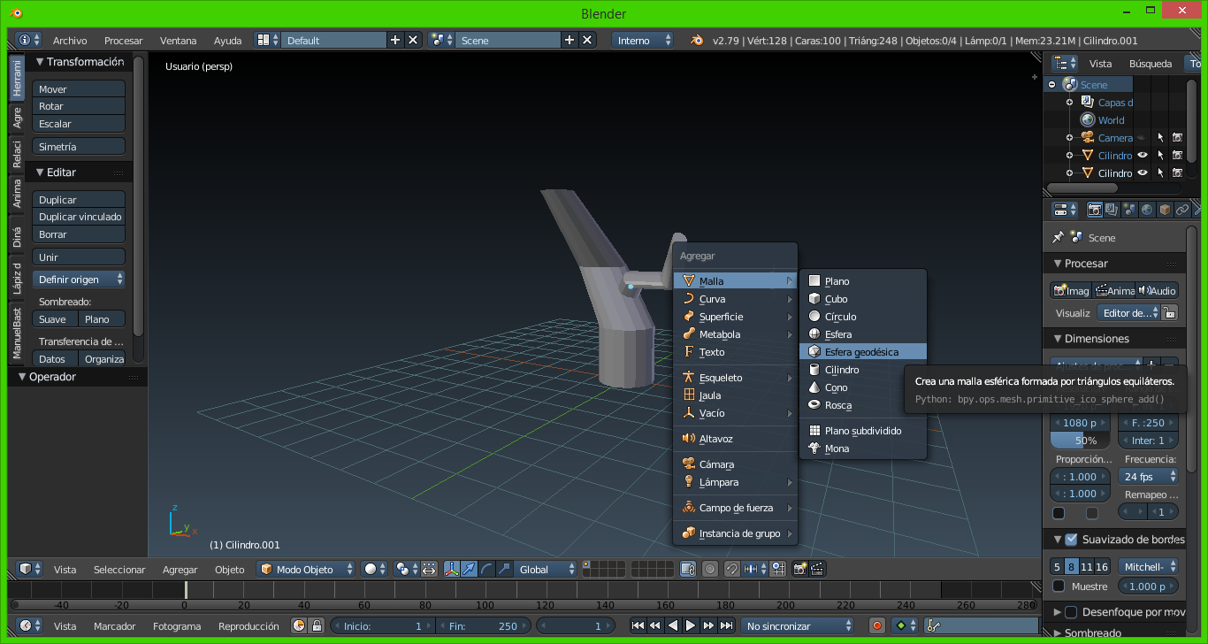Click the Cilindro mesh icon in submenu
The width and height of the screenshot is (1208, 644).
pyautogui.click(x=814, y=370)
